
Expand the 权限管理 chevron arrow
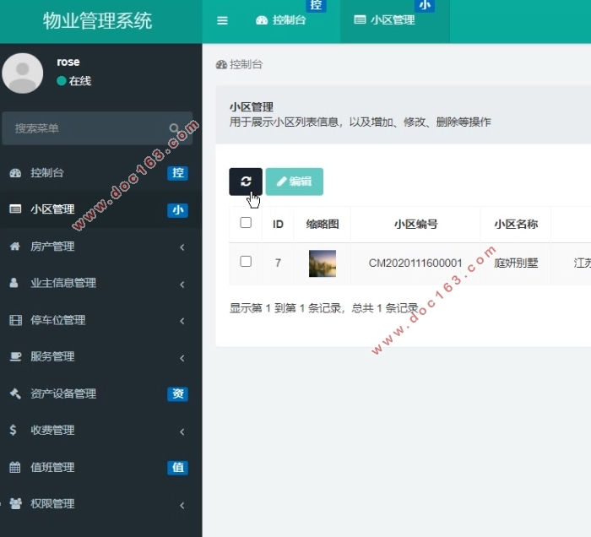[182, 505]
